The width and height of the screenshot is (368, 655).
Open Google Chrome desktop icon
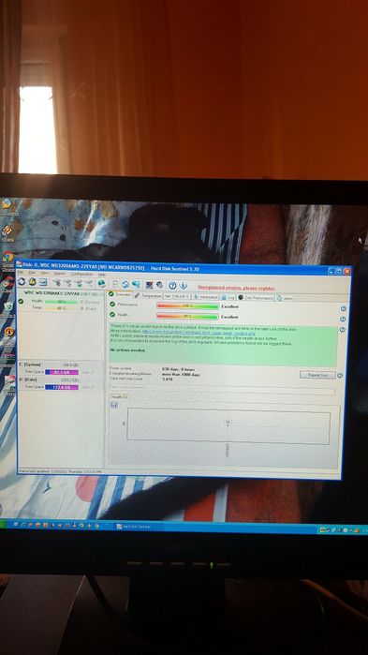[x=7, y=258]
